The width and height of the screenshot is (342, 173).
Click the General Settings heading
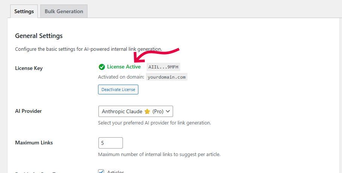(39, 36)
